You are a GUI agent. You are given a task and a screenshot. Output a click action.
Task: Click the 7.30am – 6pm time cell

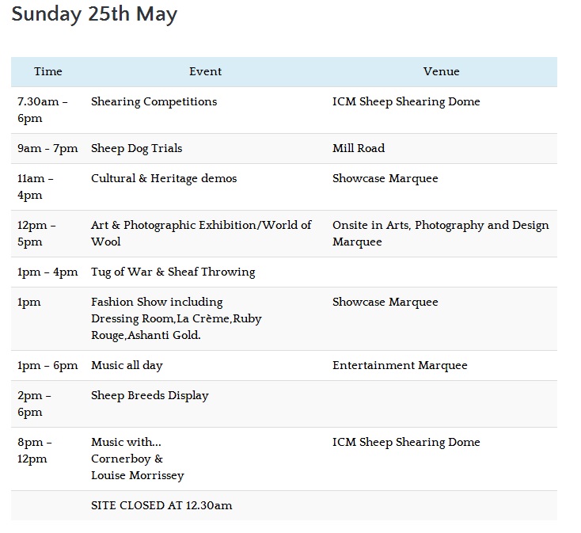(x=43, y=110)
